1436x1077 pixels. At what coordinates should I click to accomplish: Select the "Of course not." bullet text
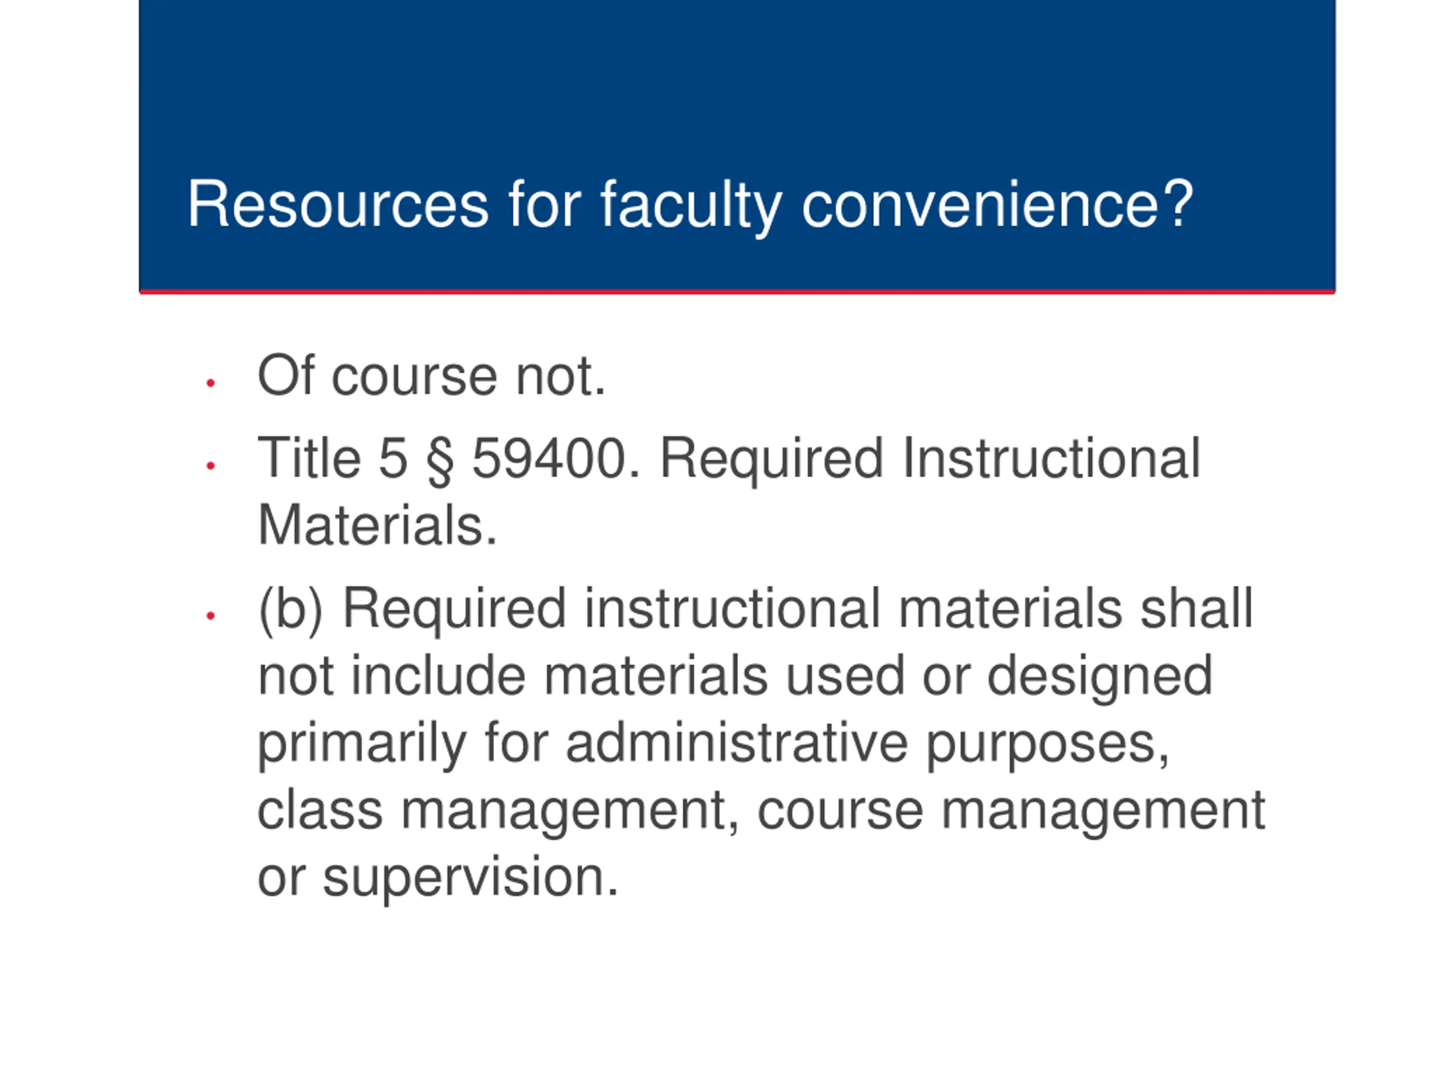click(432, 376)
